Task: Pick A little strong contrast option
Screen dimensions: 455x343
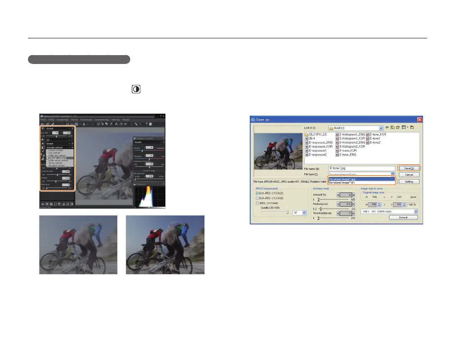Action: 60,160
